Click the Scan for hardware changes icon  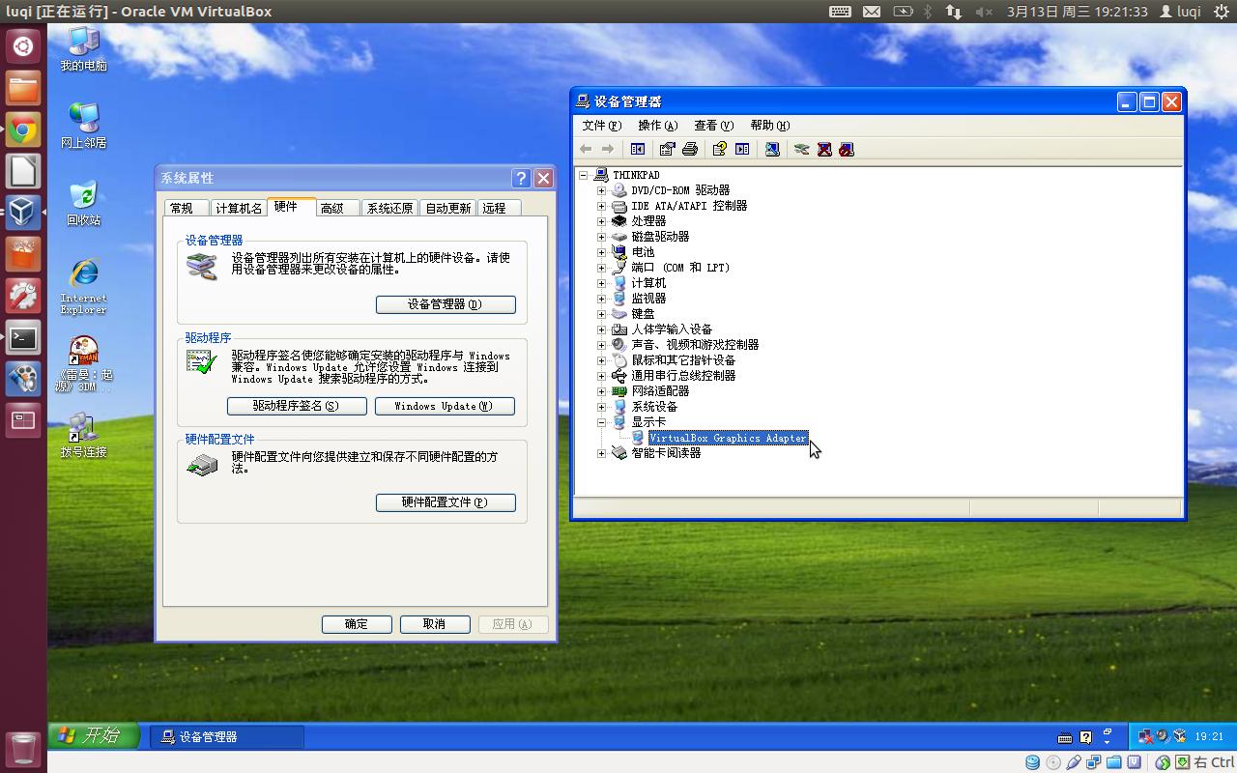(x=771, y=149)
